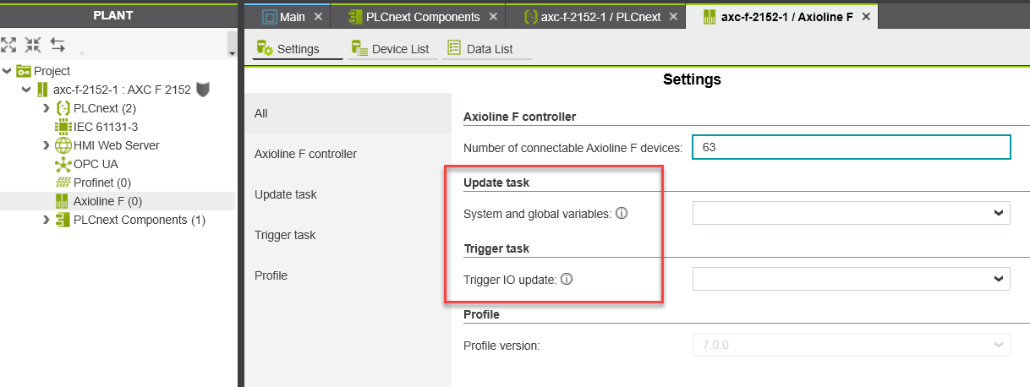The image size is (1030, 387).
Task: Select Update task in settings sidebar
Action: pos(286,194)
